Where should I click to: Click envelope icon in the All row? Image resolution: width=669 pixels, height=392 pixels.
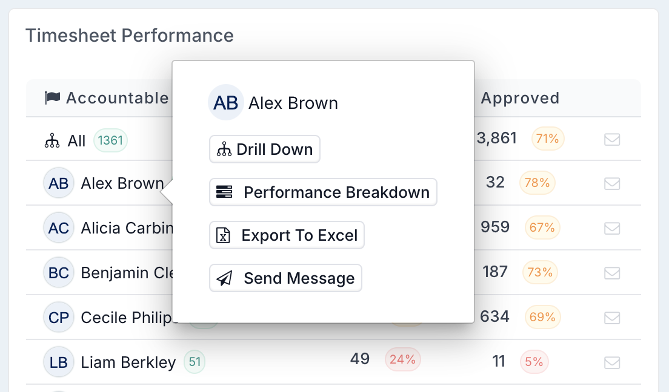click(x=612, y=139)
